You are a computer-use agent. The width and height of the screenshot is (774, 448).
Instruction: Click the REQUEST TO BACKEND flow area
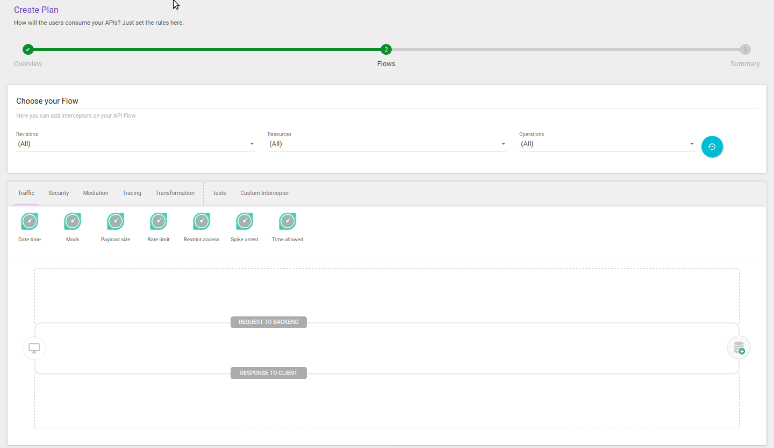[268, 322]
